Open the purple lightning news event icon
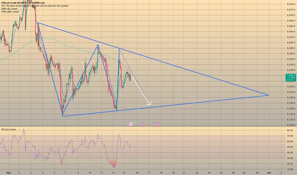297x175 pixels. click(x=131, y=124)
